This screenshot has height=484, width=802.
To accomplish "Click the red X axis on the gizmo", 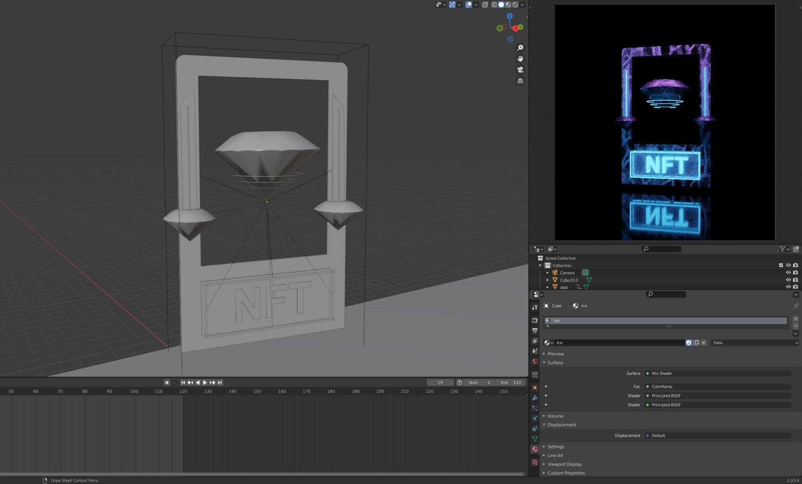I will tap(516, 28).
